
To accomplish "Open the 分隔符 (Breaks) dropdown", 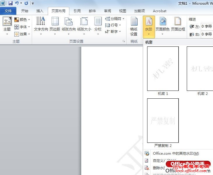I will 115,19.
